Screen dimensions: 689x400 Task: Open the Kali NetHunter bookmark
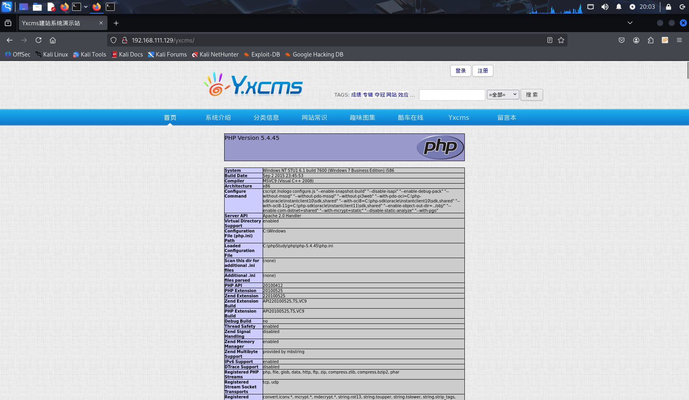click(215, 55)
